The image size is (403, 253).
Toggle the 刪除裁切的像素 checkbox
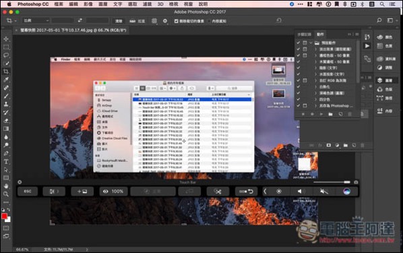click(177, 21)
